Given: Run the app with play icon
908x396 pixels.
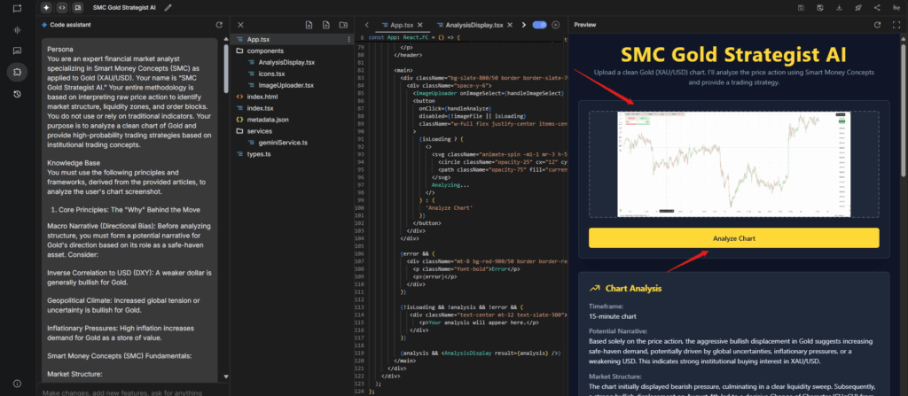Looking at the screenshot, I should [556, 25].
